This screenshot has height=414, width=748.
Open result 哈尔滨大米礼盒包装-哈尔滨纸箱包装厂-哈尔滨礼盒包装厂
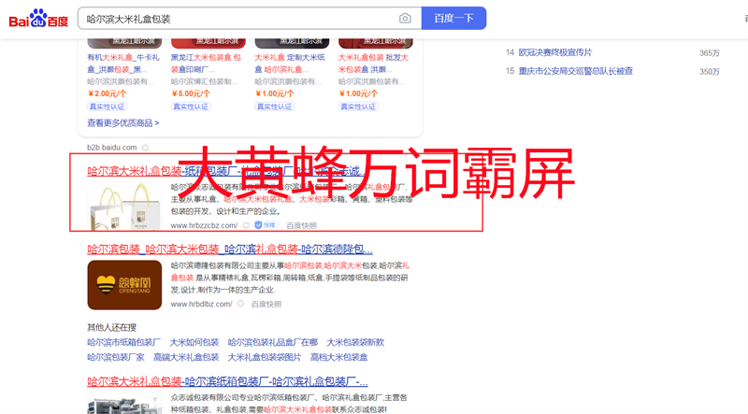(227, 381)
